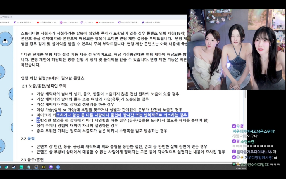Click the notepad icon in the taskbar
This screenshot has height=179, width=286.
28,167
